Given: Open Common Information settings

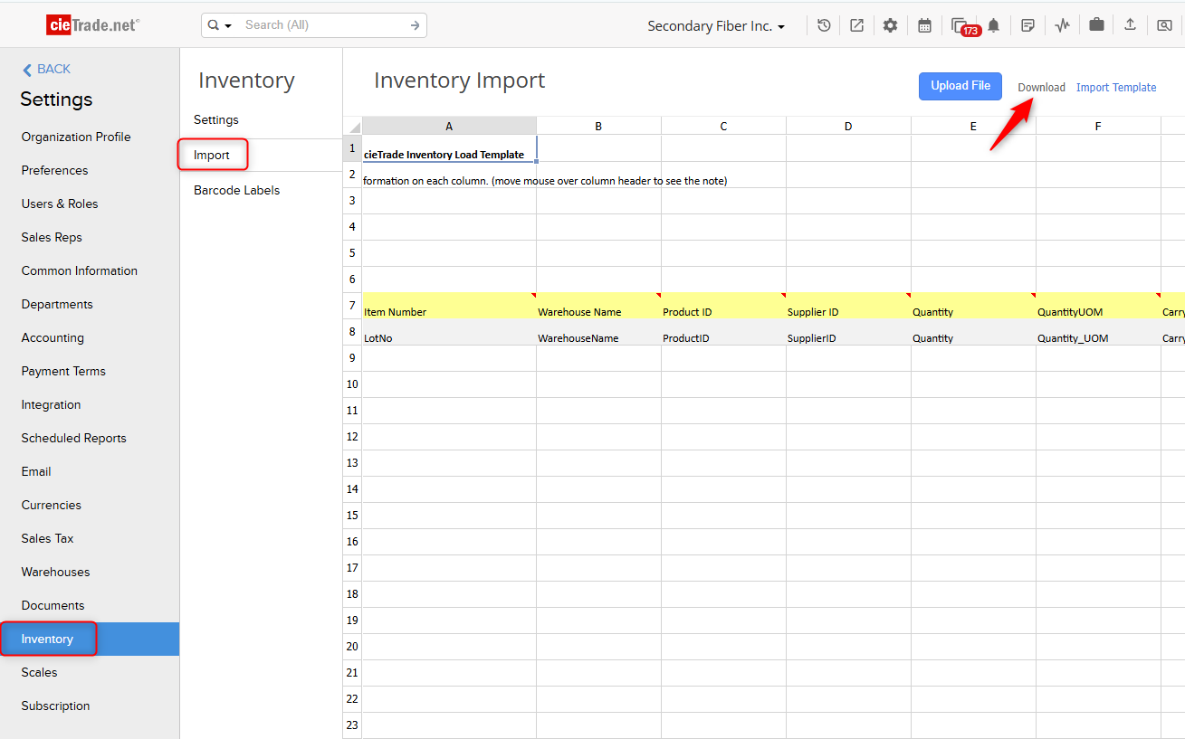Looking at the screenshot, I should coord(80,270).
